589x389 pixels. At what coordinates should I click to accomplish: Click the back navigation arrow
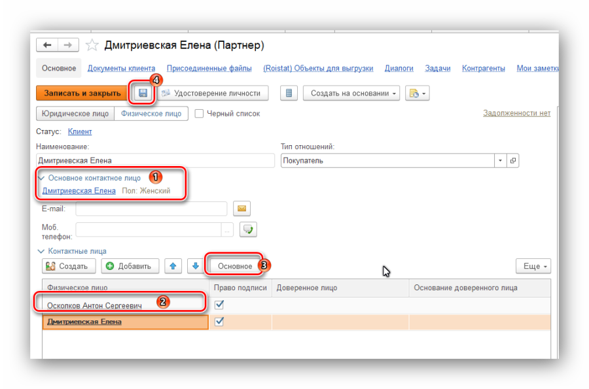click(47, 45)
